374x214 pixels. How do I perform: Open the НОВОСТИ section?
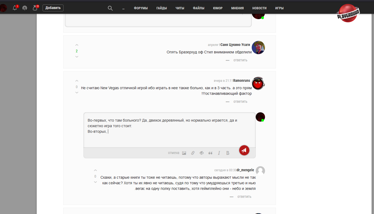(x=259, y=8)
